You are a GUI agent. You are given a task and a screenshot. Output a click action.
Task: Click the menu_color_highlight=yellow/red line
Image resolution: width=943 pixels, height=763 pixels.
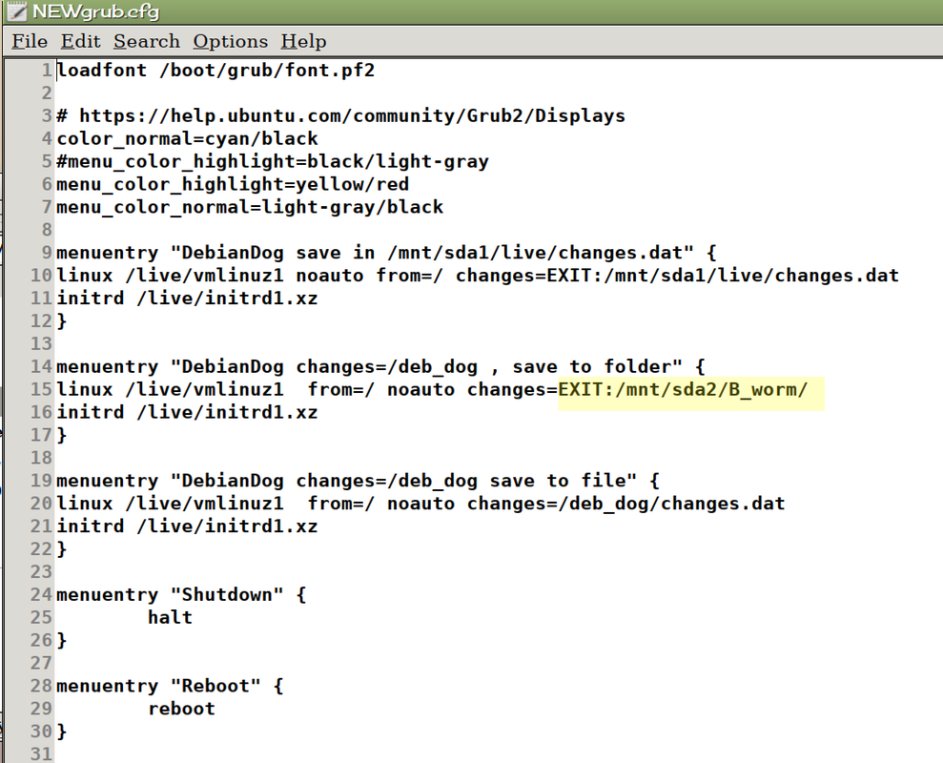(x=233, y=184)
